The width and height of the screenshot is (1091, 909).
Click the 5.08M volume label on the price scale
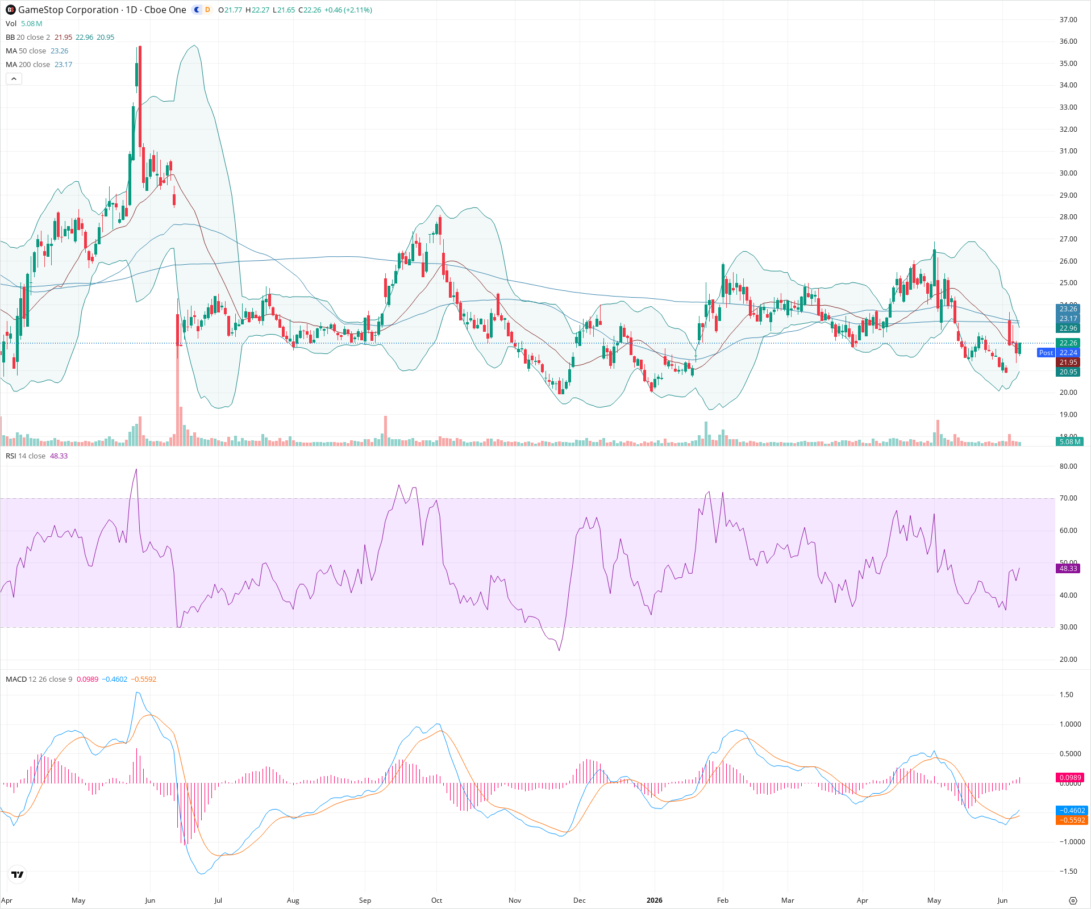pos(1069,442)
